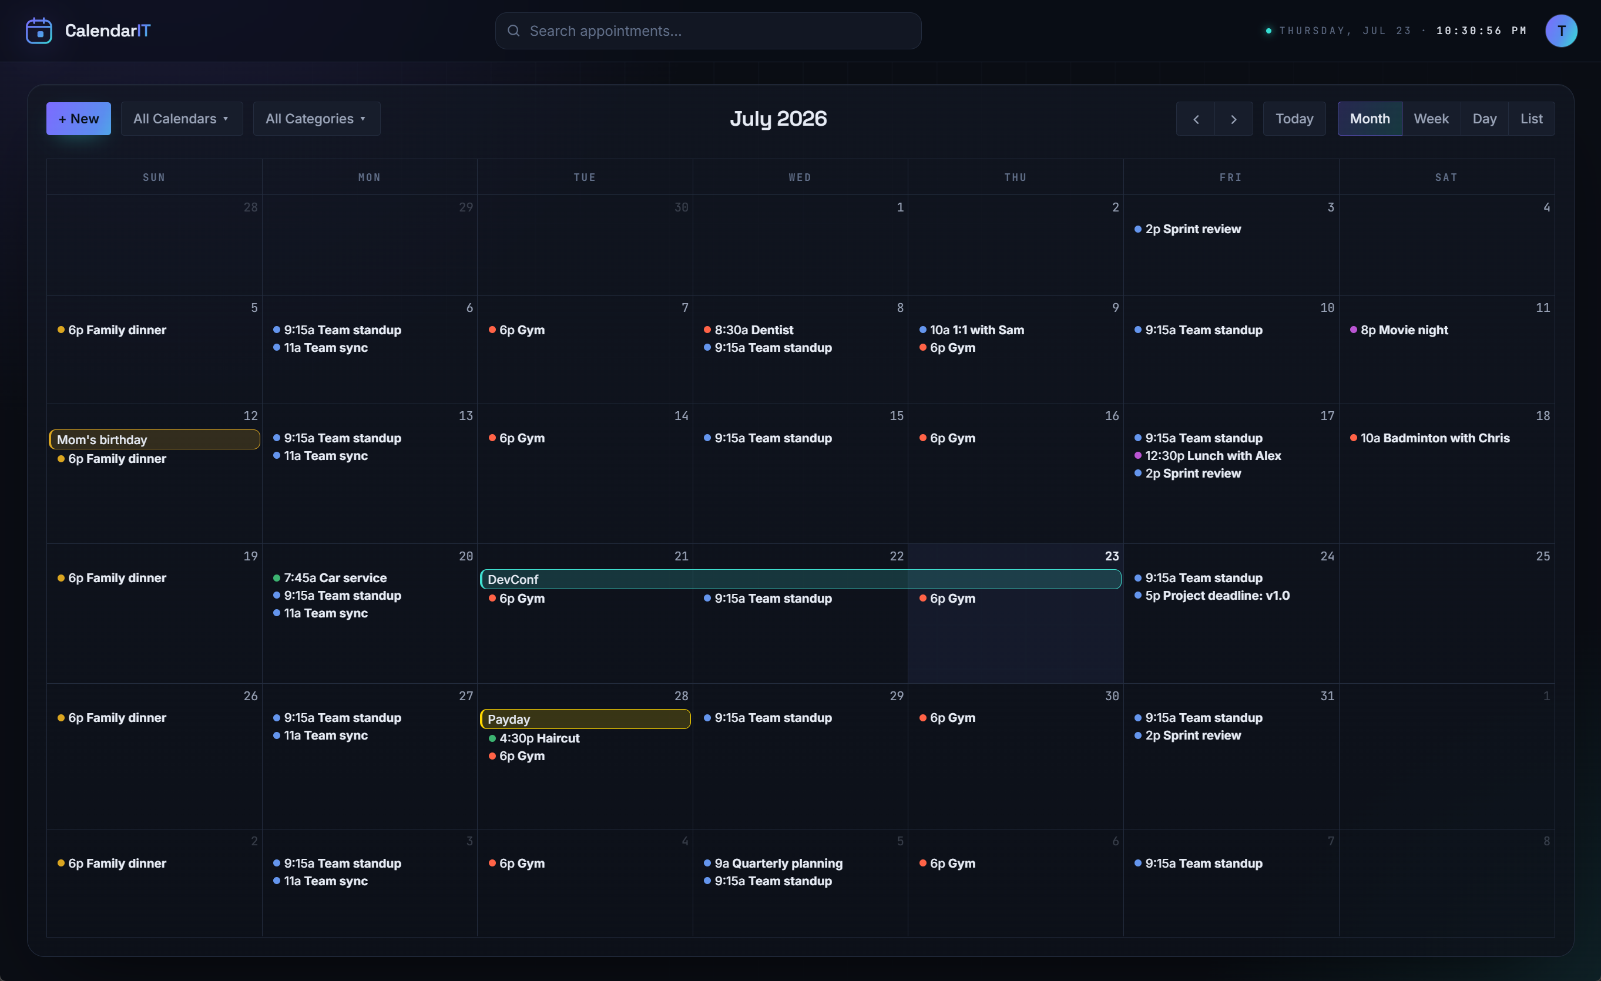Open 8:30a Dentist appointment

click(x=749, y=330)
